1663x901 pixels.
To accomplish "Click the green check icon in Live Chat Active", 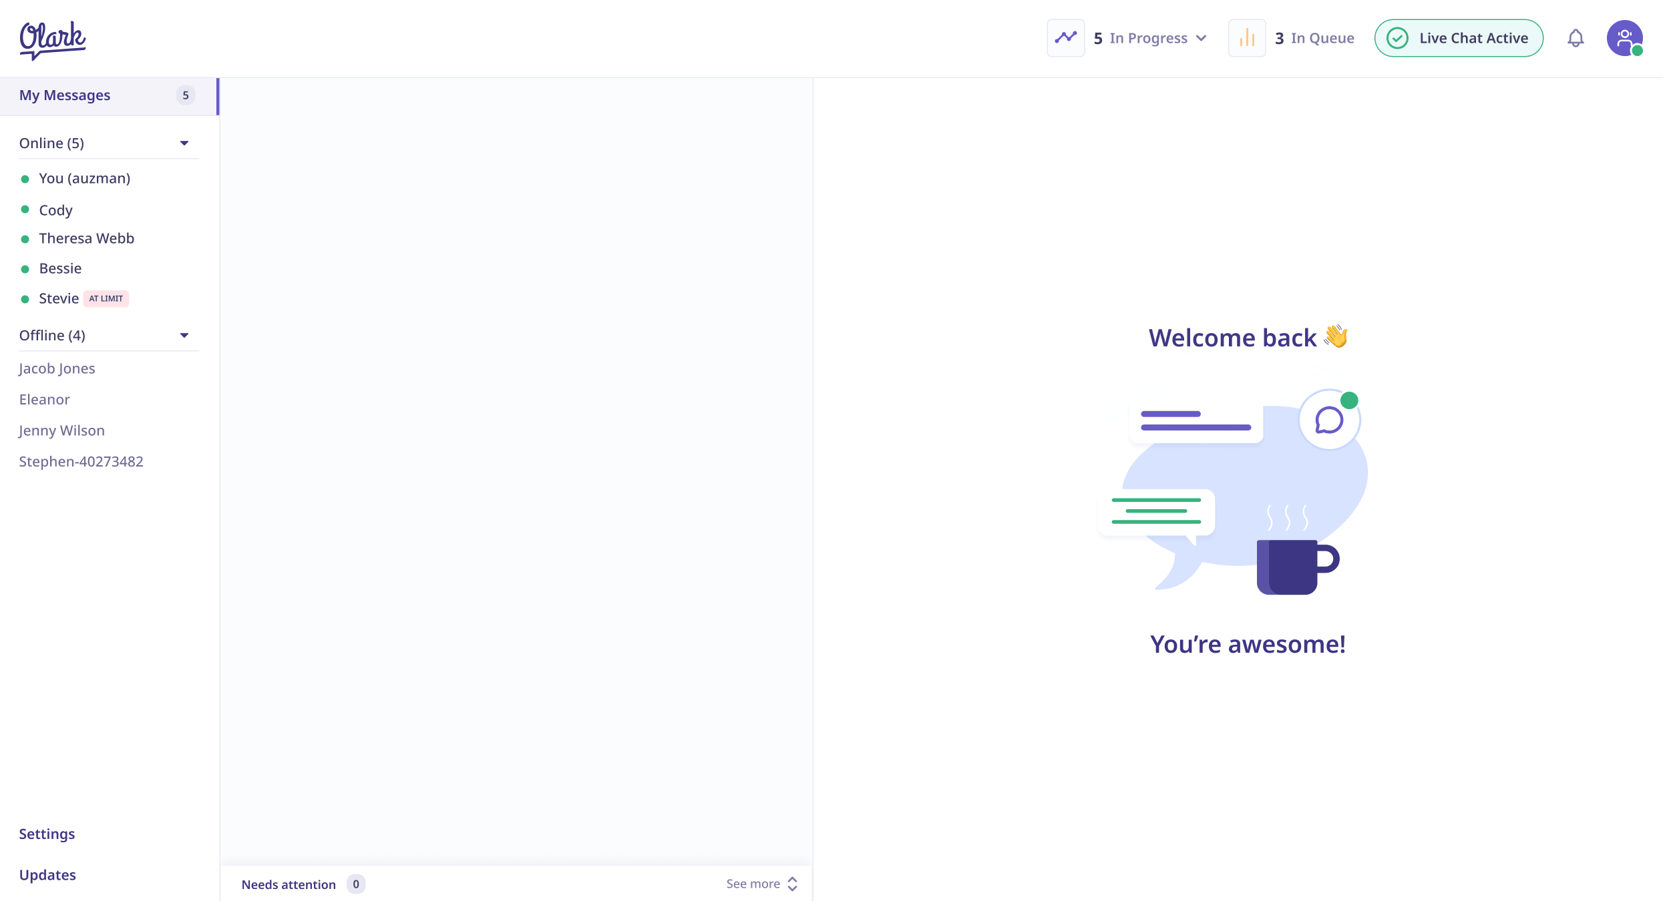I will point(1398,38).
